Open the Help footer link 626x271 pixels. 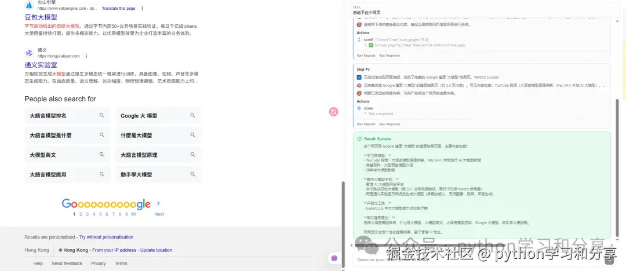coord(38,263)
